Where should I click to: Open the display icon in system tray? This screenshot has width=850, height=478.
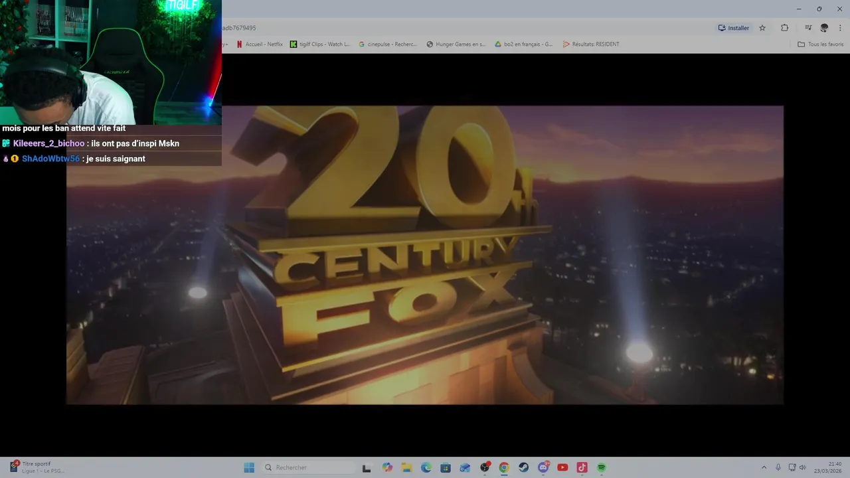[x=792, y=467]
